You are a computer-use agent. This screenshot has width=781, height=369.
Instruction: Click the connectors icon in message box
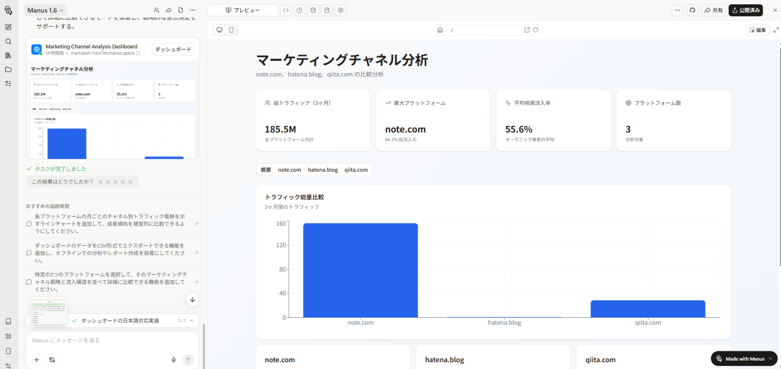tap(52, 360)
